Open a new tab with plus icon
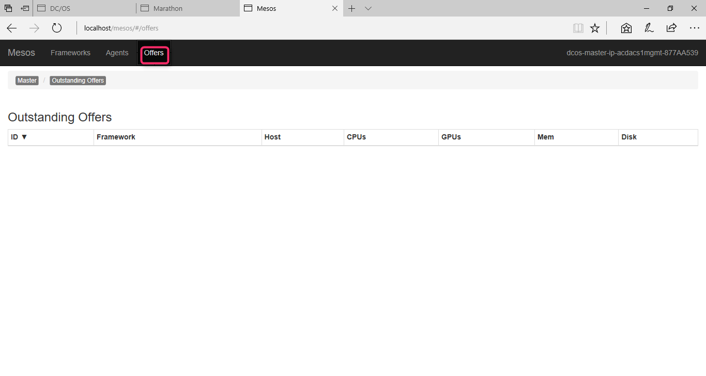This screenshot has width=706, height=376. click(352, 8)
